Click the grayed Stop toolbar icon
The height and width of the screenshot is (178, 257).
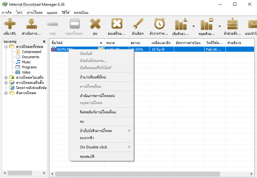click(53, 24)
